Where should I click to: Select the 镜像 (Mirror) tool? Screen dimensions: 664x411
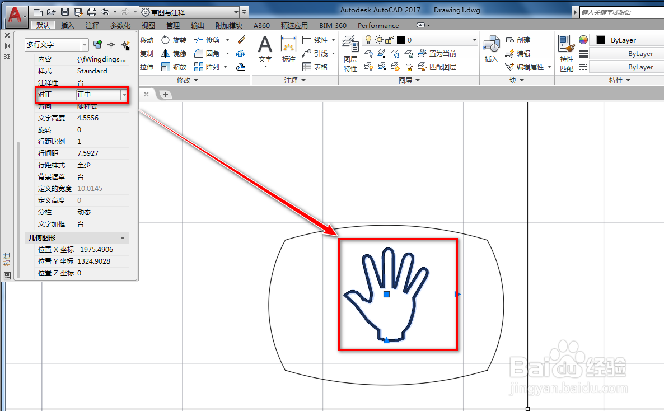point(174,53)
